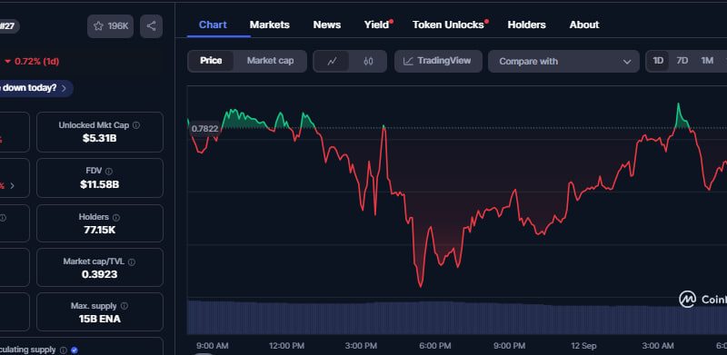Click the volume bars strip below the chart
Image resolution: width=727 pixels, height=355 pixels.
click(x=457, y=318)
